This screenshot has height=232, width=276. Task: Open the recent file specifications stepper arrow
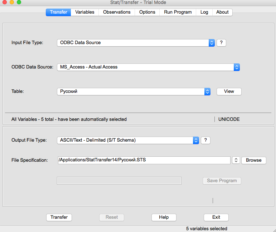coord(236,160)
